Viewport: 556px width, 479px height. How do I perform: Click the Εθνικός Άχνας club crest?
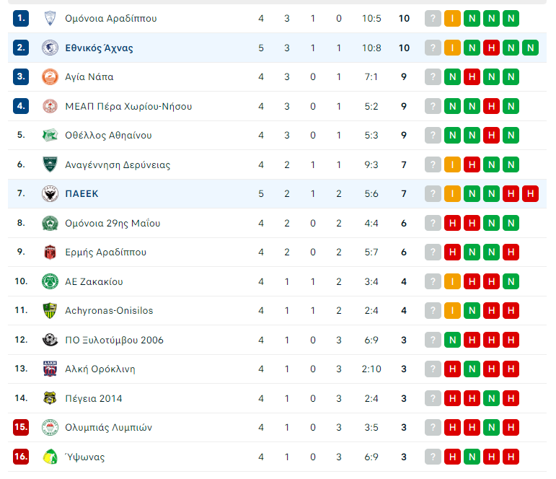[x=50, y=48]
